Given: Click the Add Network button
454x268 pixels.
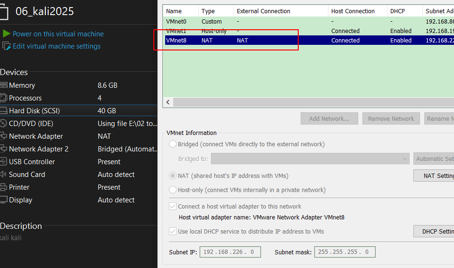Looking at the screenshot, I should (329, 118).
